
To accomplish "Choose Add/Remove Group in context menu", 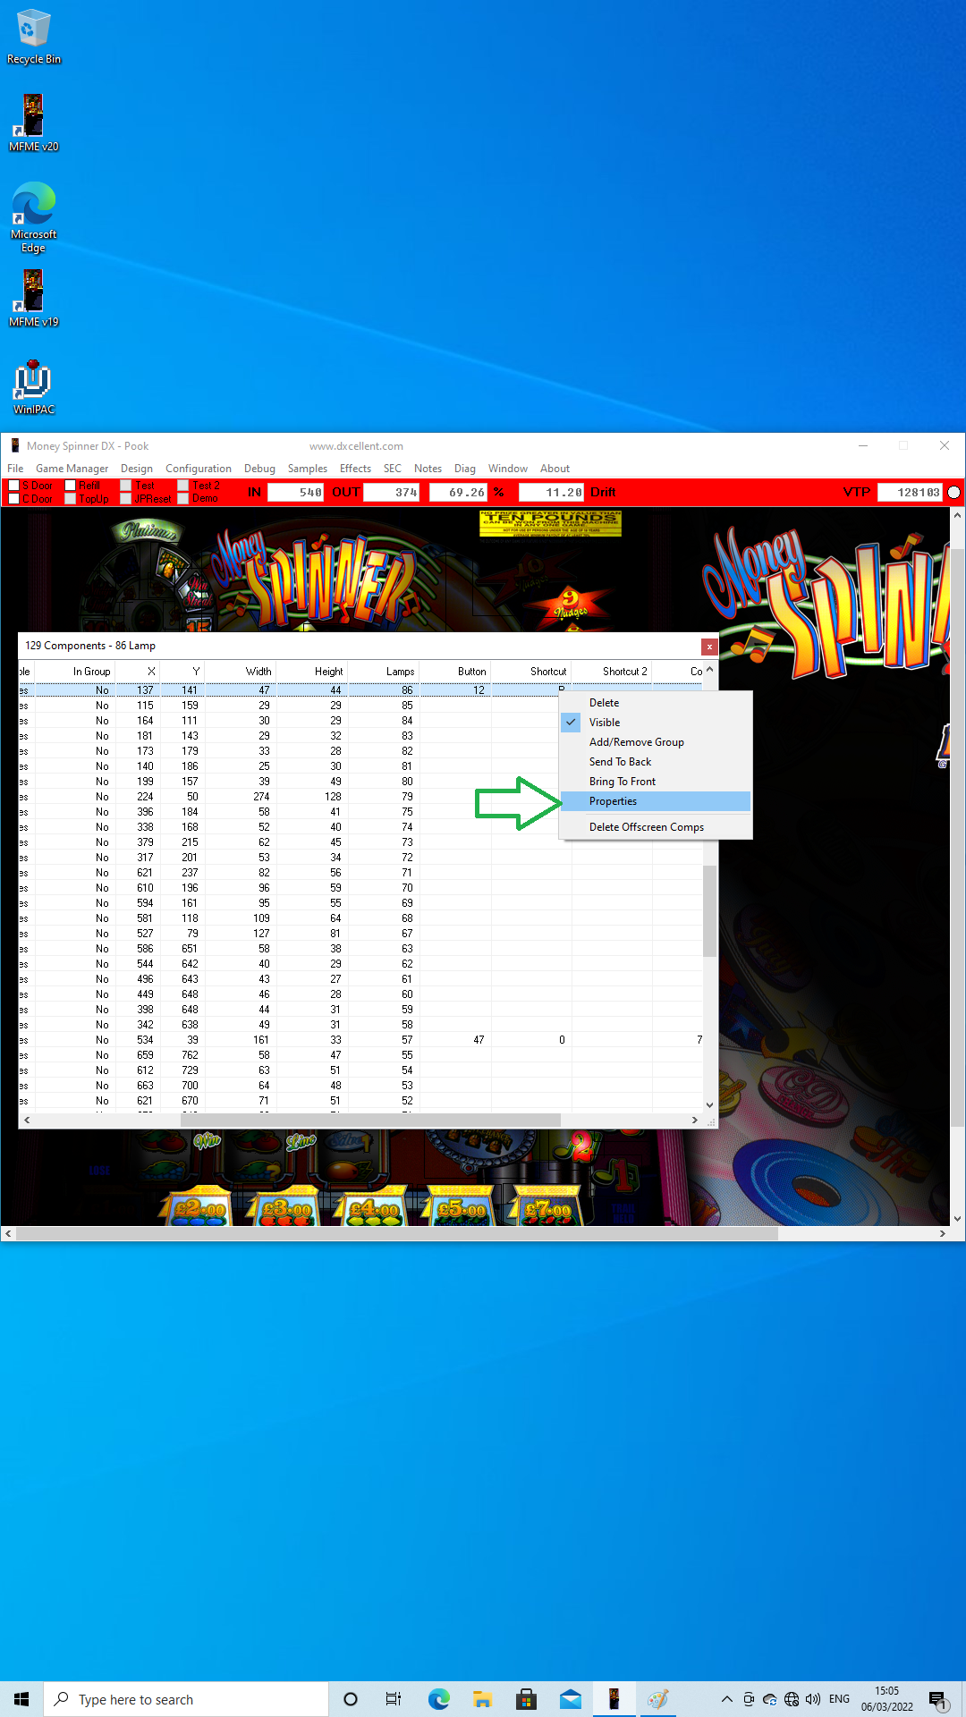I will click(656, 742).
